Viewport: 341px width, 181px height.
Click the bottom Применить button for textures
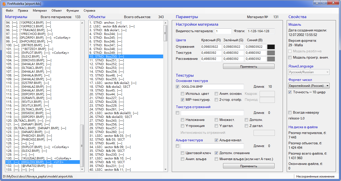pos(249,166)
